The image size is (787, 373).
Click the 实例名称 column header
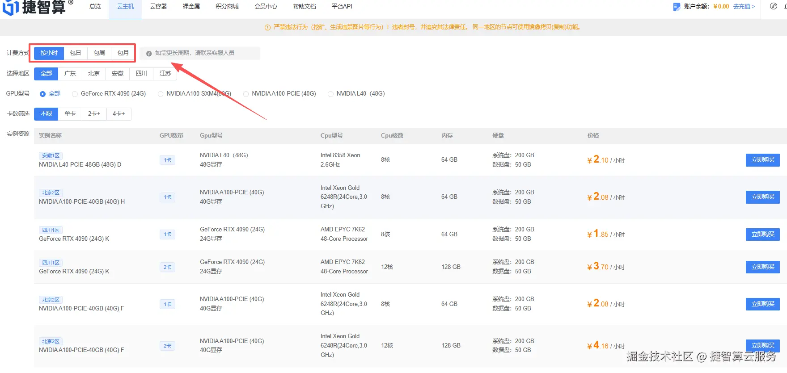(50, 136)
